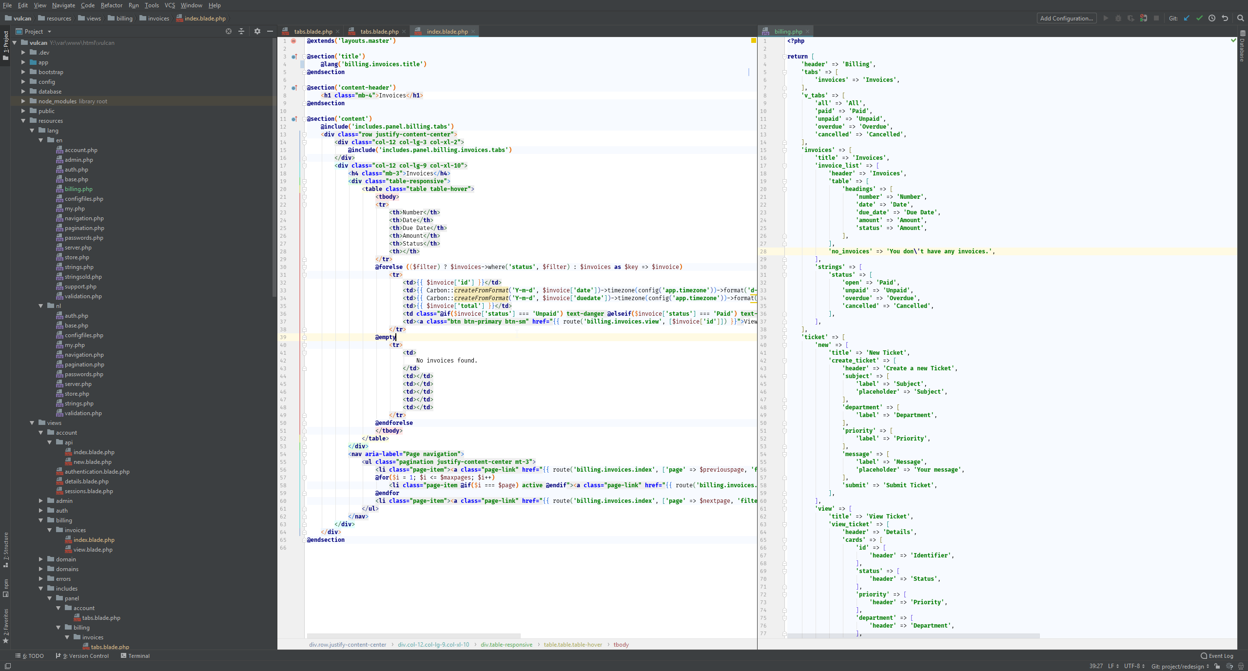Screen dimensions: 1248x671
Task: Click the Add Configuration button
Action: point(1066,19)
